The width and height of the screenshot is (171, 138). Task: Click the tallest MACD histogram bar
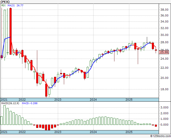[5, 115]
